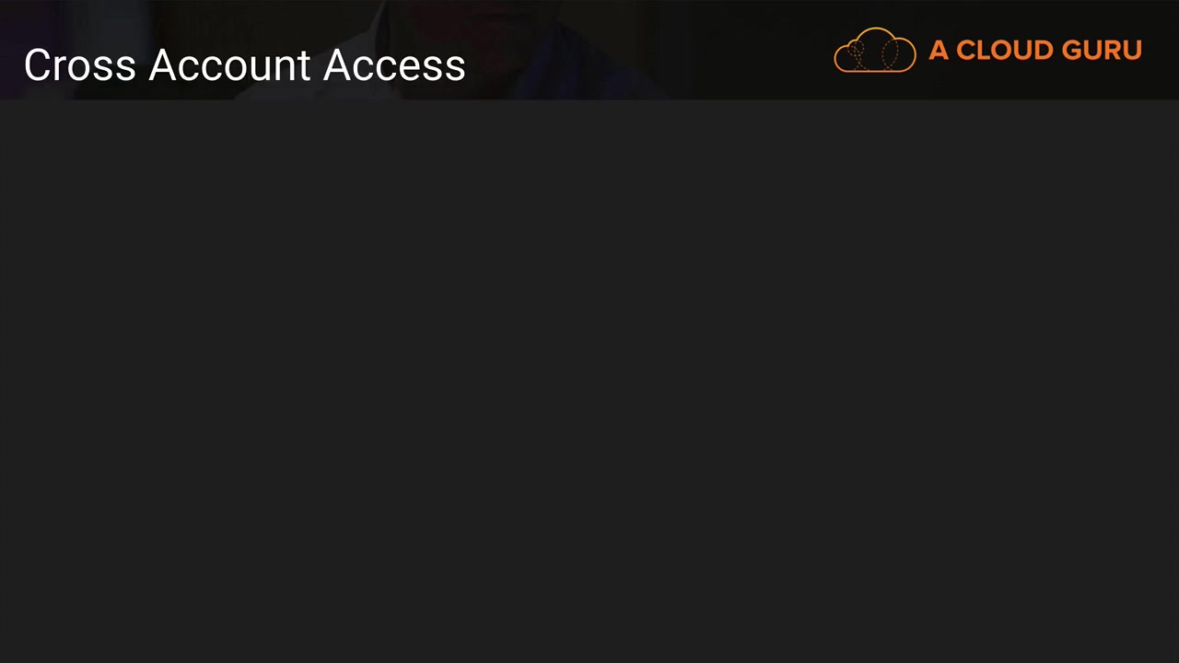Click the center of the empty dark slide area
This screenshot has width=1179, height=663.
tap(589, 381)
